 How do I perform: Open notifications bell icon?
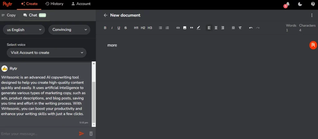[x=287, y=4]
